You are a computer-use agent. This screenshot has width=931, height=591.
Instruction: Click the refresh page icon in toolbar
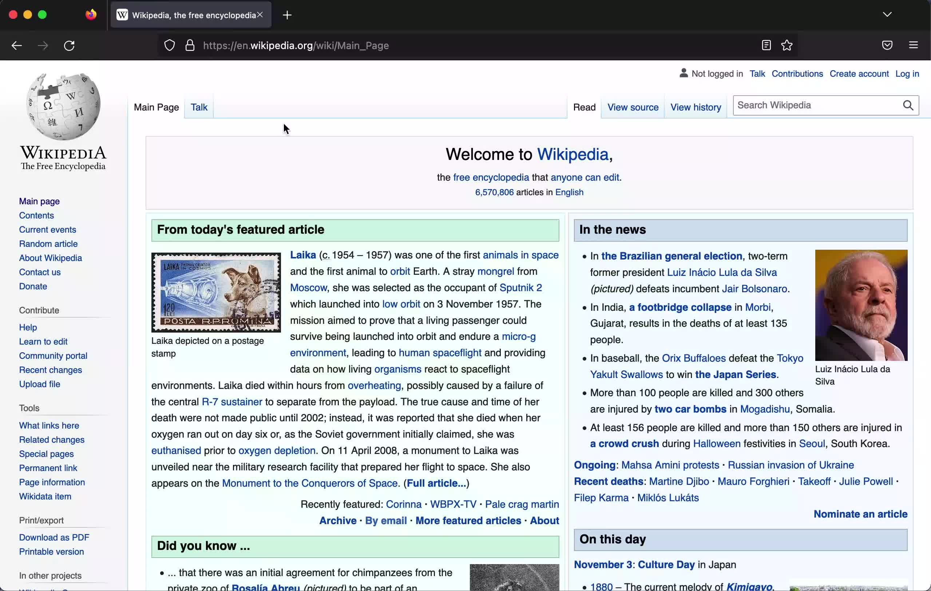tap(69, 45)
